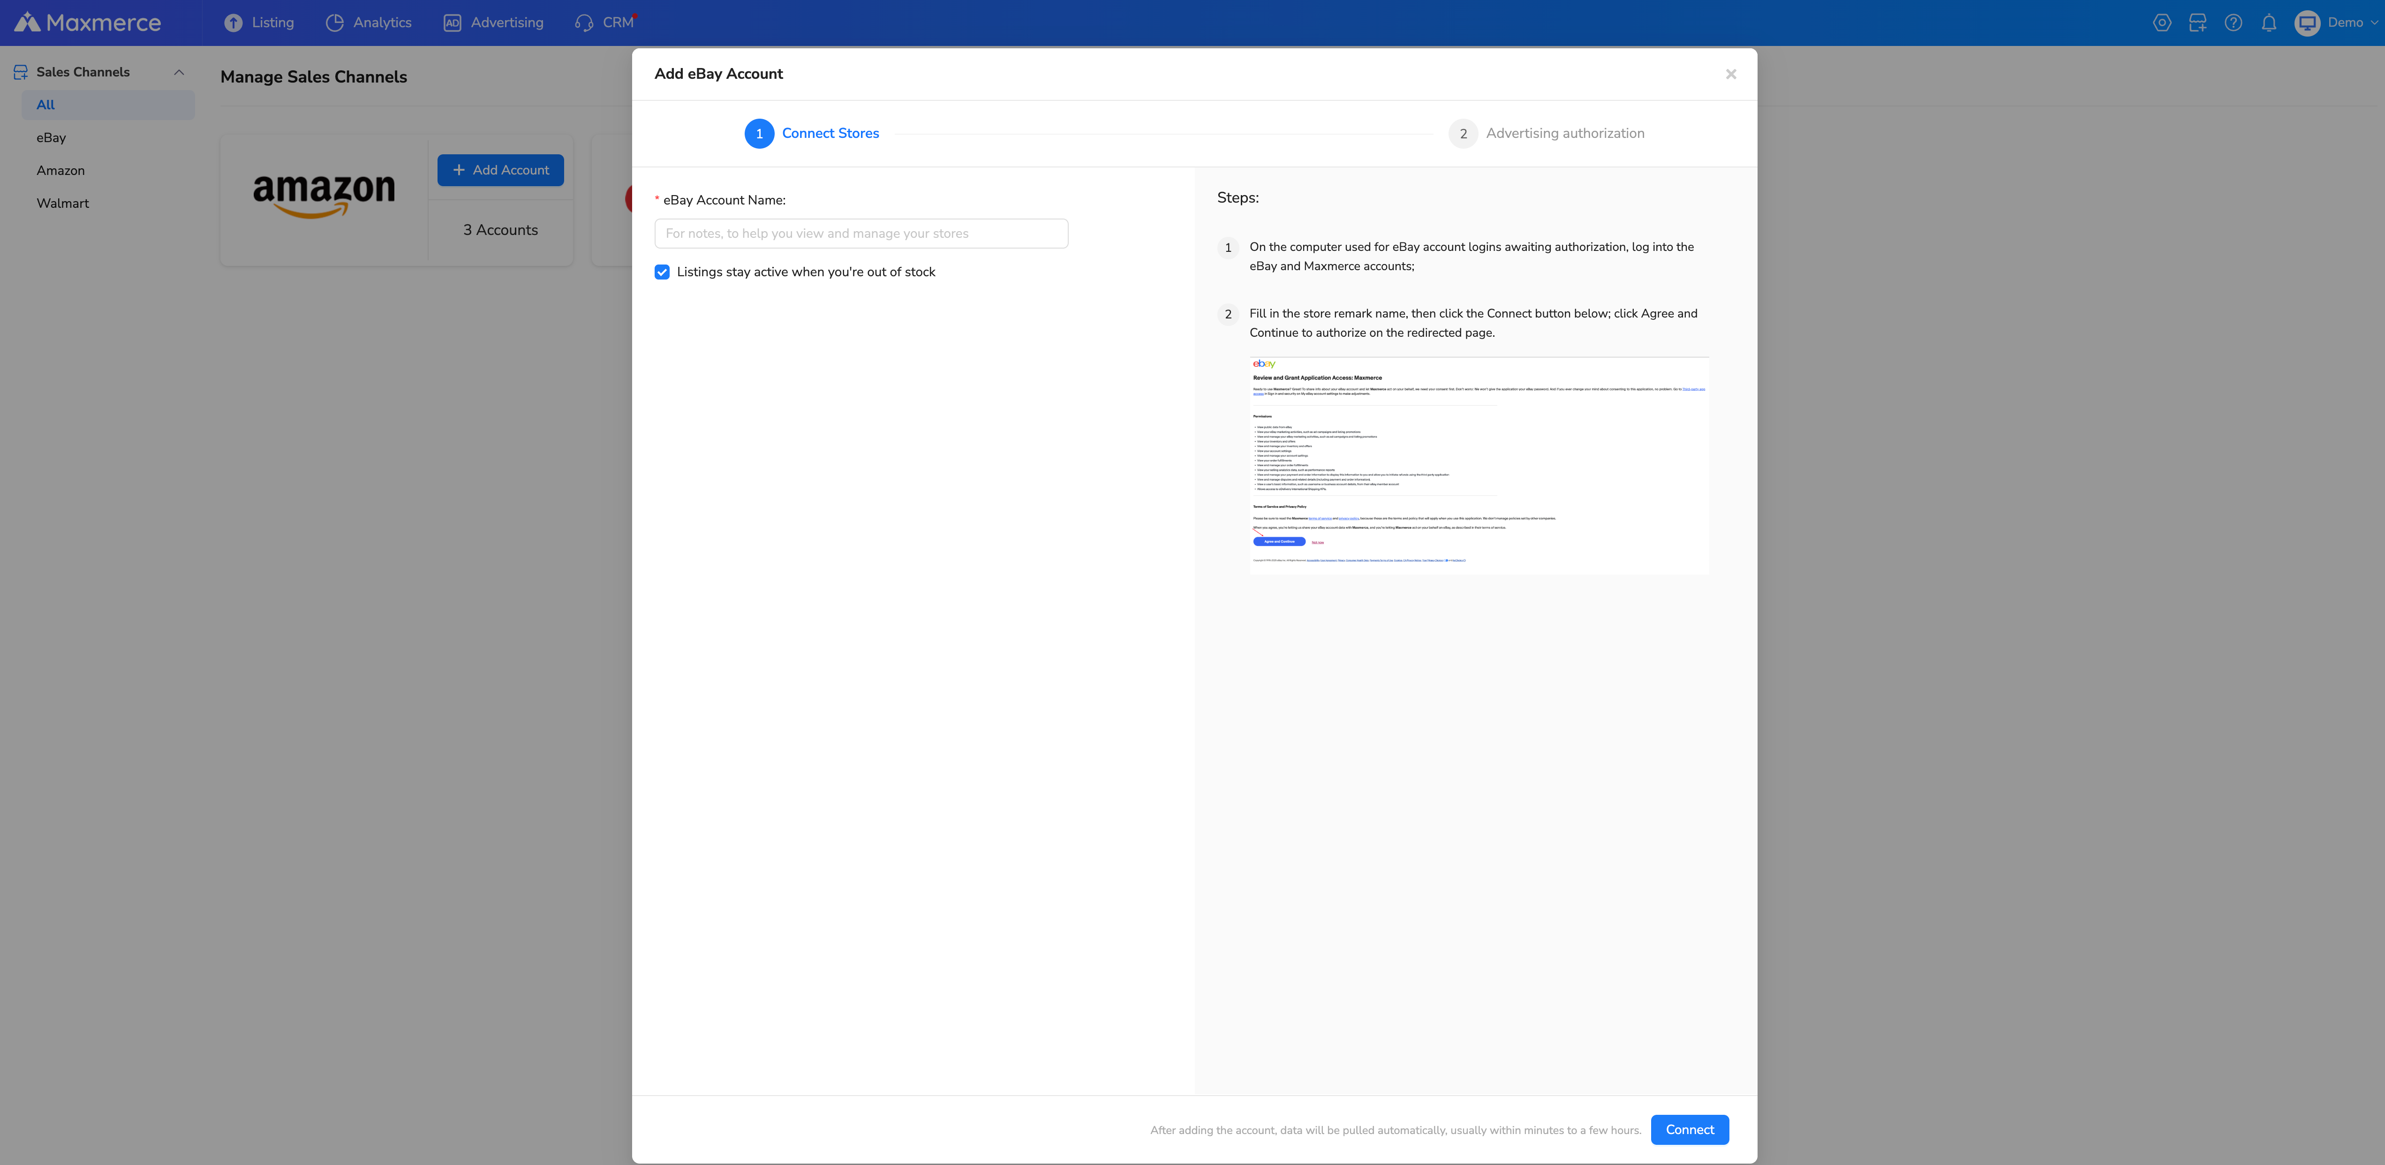The height and width of the screenshot is (1165, 2385).
Task: Click the Add eBay Account title
Action: click(718, 73)
